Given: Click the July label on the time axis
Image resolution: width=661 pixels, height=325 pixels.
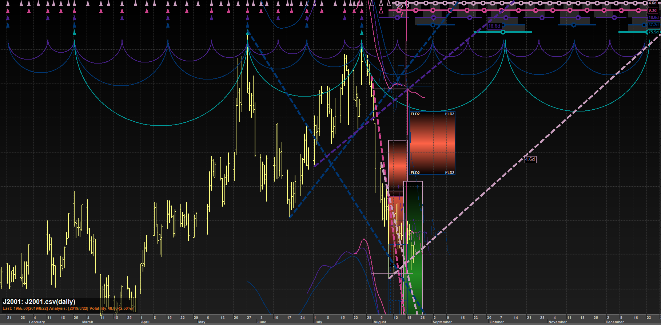Looking at the screenshot, I should 318,322.
